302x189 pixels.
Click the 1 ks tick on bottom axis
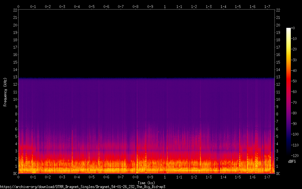(165, 177)
